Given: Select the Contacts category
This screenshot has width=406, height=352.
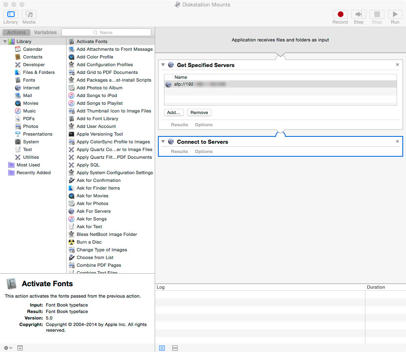Looking at the screenshot, I should pos(32,57).
